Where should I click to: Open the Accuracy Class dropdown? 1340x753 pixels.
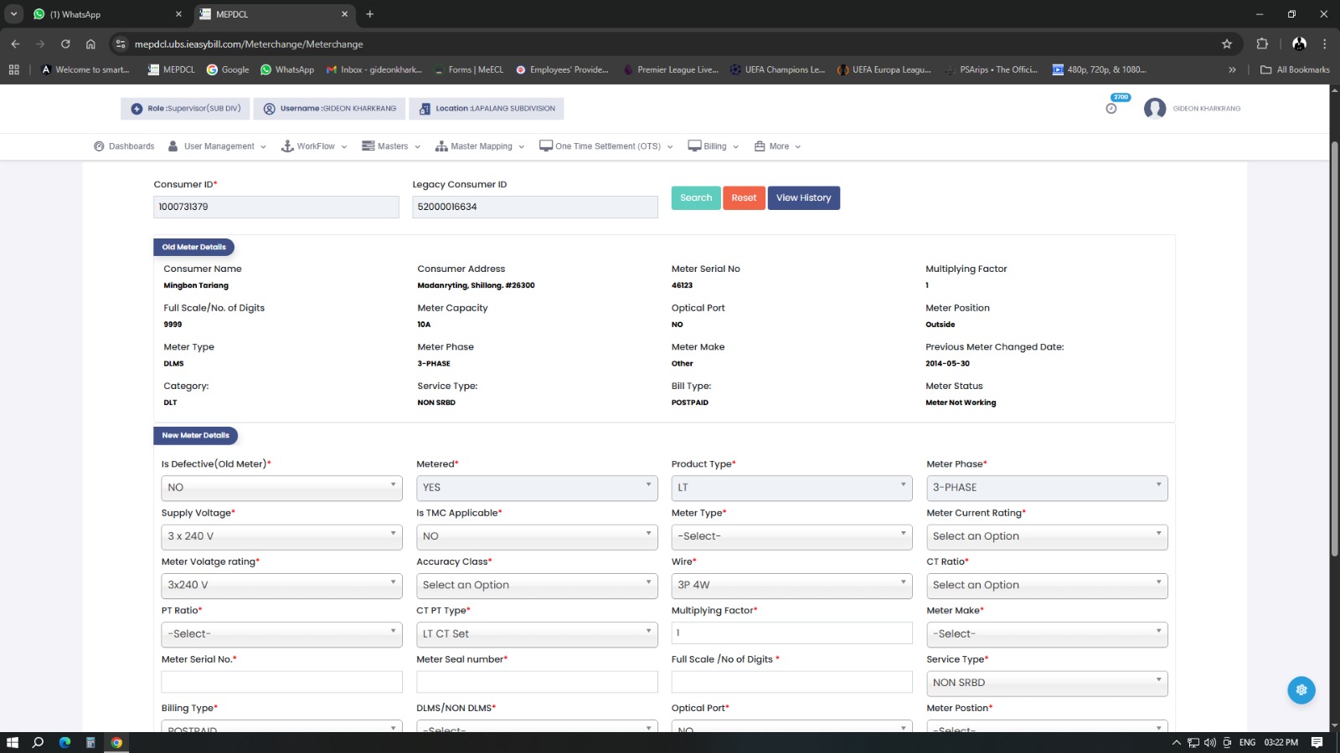[536, 585]
